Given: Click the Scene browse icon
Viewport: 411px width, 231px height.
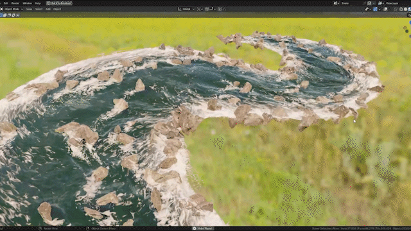Looking at the screenshot, I should pos(336,3).
